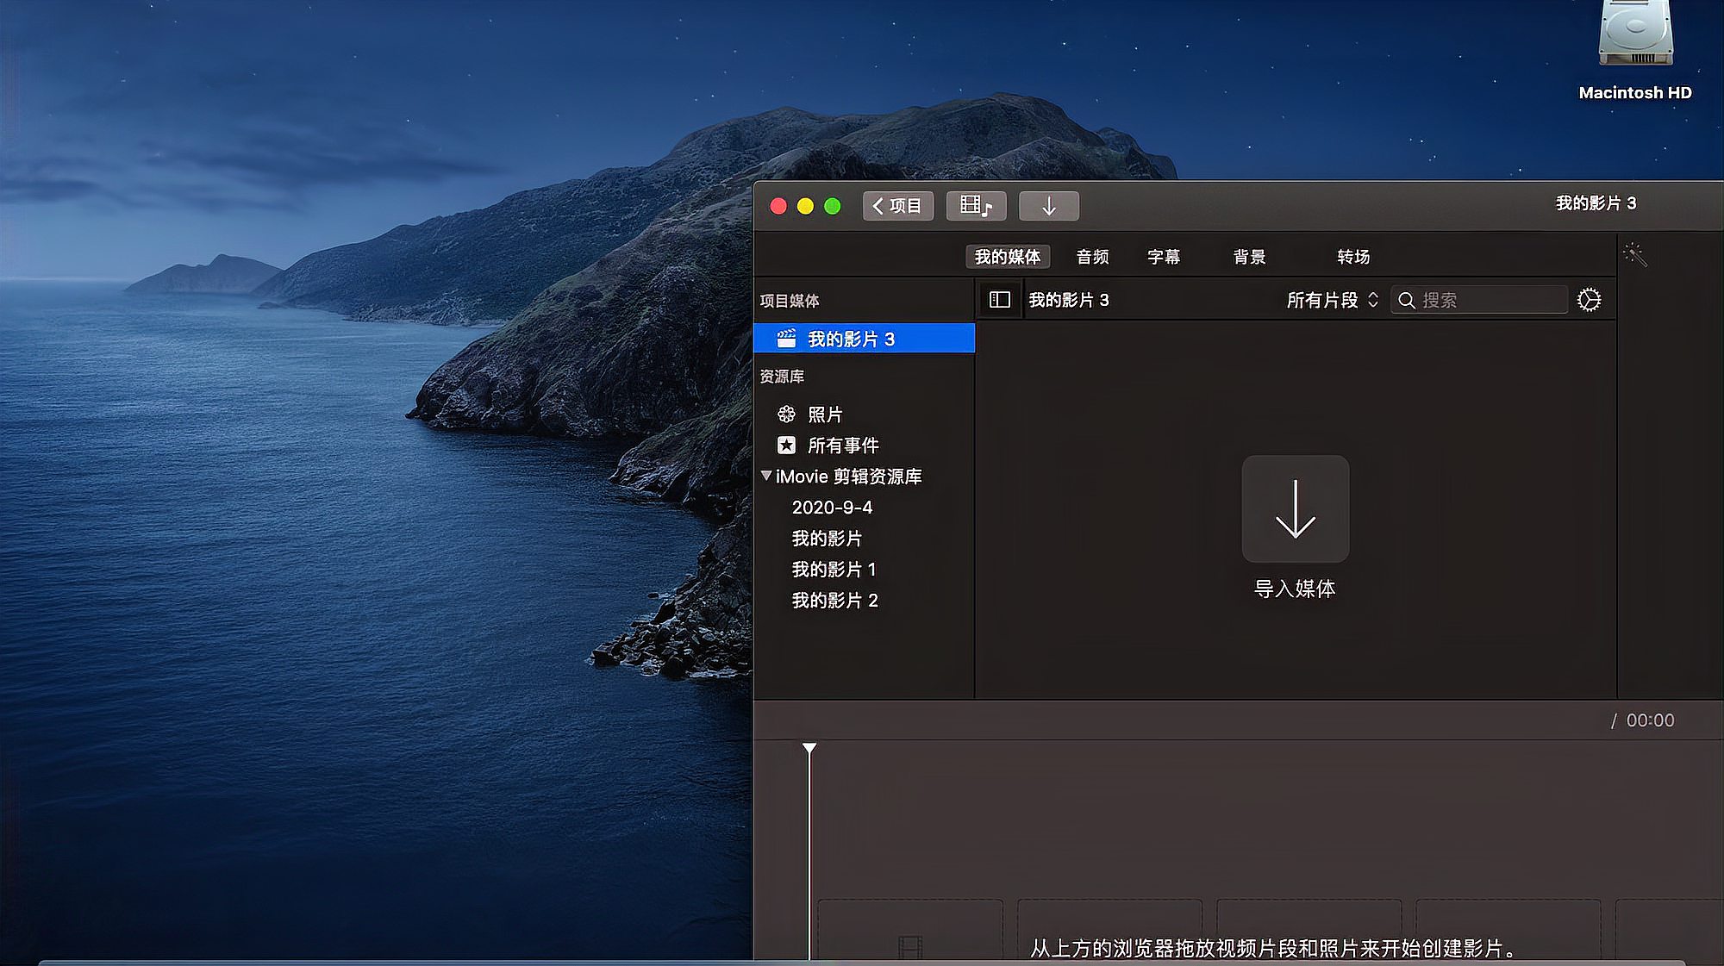This screenshot has width=1724, height=966.
Task: Click the red close window button
Action: (778, 206)
